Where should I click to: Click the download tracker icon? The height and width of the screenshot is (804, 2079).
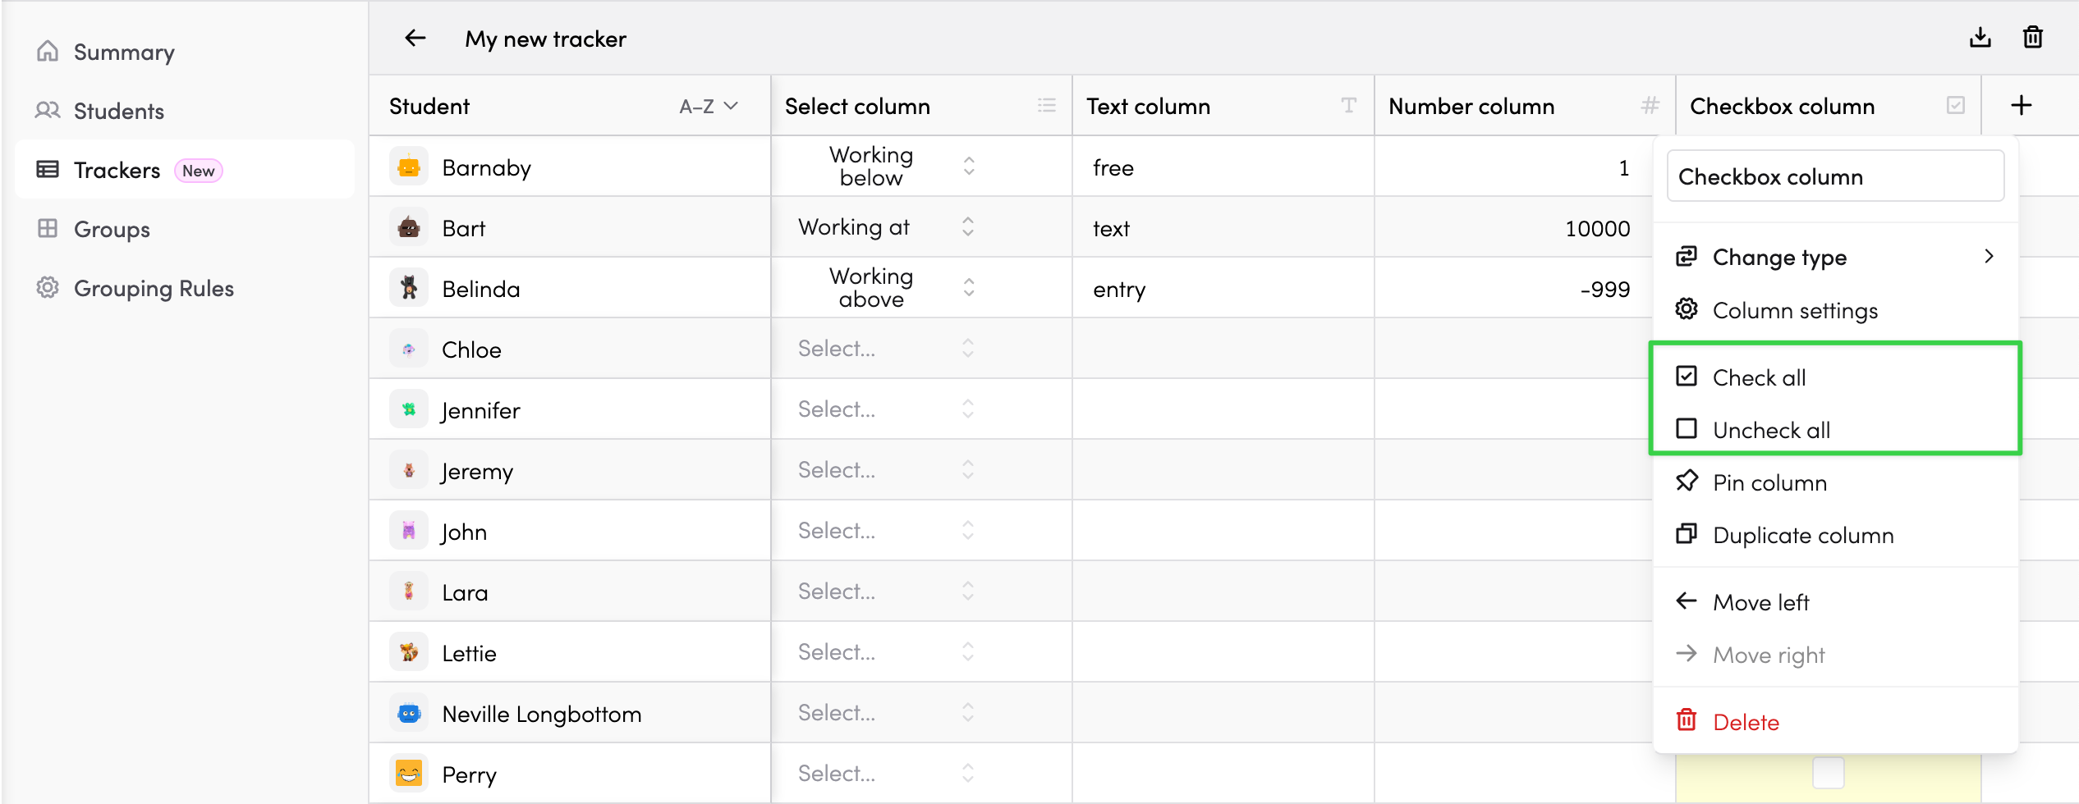coord(1980,38)
